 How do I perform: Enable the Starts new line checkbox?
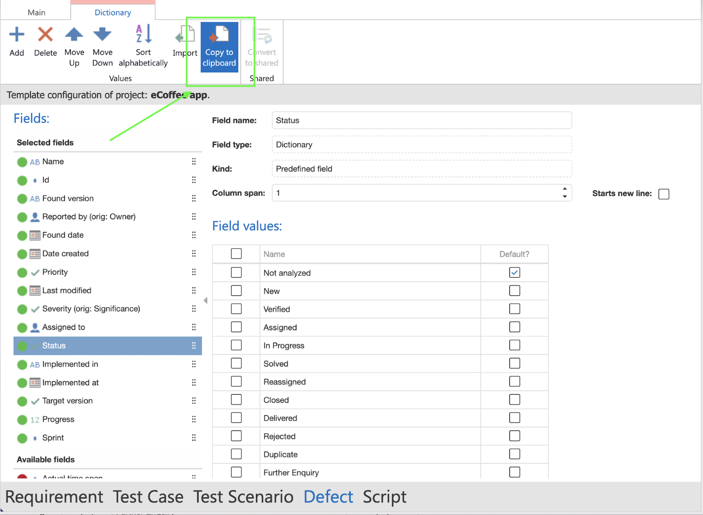tap(664, 194)
